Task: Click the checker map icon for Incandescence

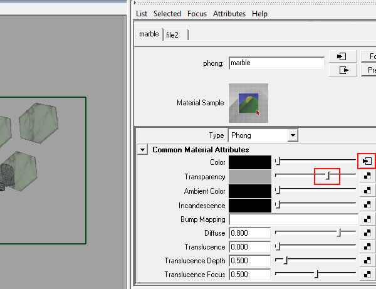Action: pyautogui.click(x=367, y=205)
